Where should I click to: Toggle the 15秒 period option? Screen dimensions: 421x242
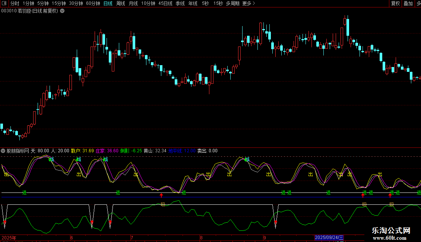tap(218, 4)
